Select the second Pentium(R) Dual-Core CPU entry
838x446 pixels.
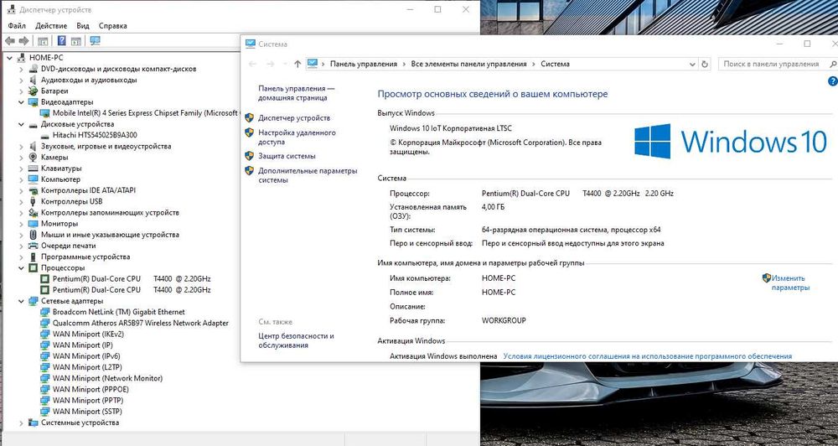point(132,290)
